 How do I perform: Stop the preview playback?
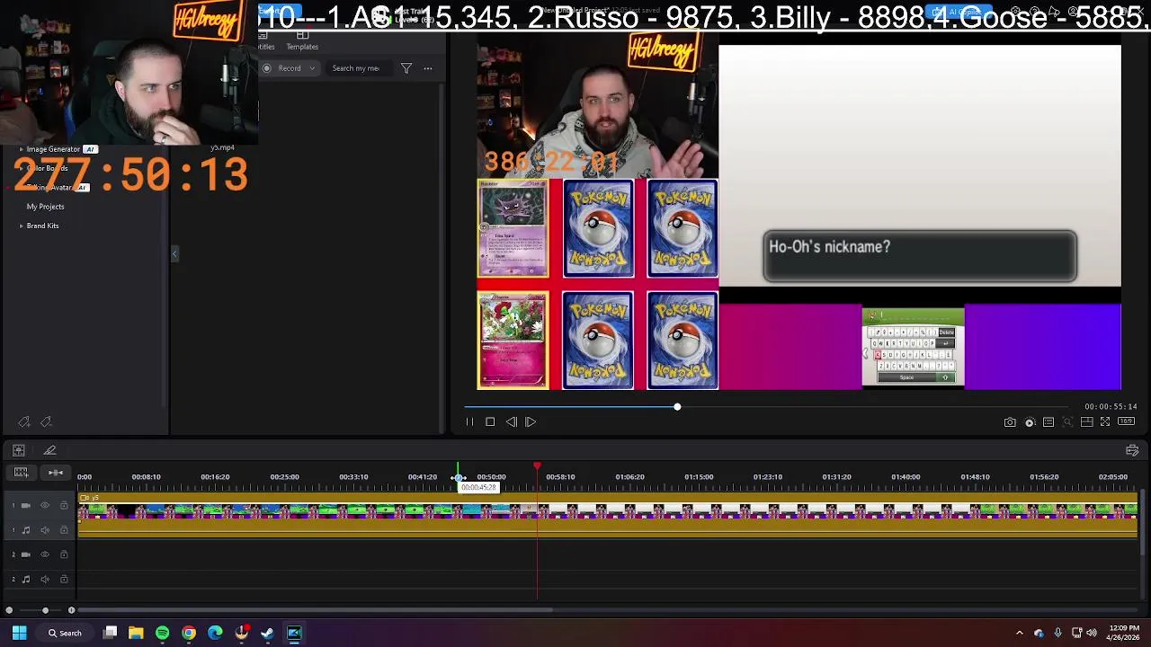[x=490, y=422]
